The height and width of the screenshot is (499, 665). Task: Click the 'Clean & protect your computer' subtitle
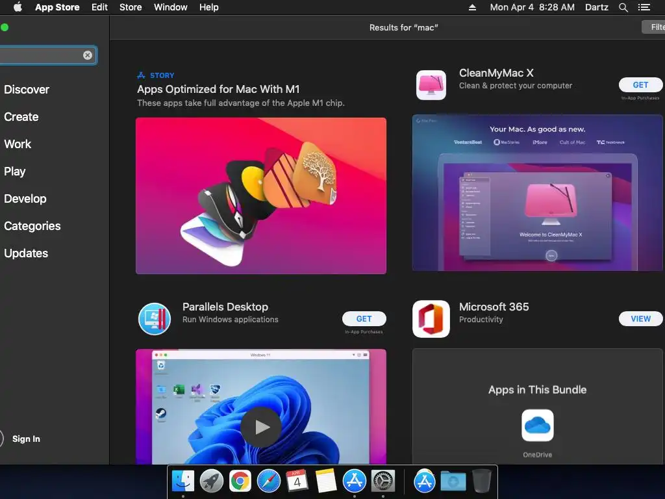click(515, 86)
